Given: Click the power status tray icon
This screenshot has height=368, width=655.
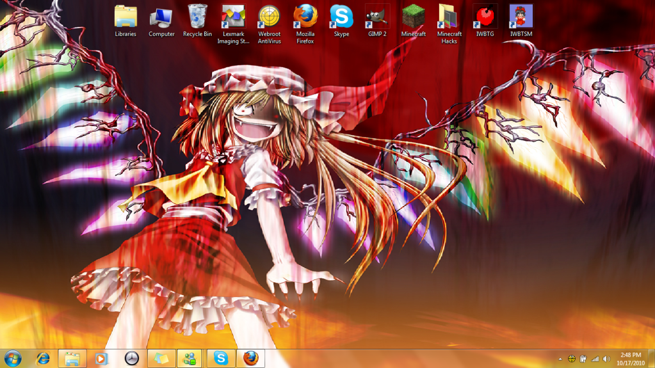Looking at the screenshot, I should point(583,359).
